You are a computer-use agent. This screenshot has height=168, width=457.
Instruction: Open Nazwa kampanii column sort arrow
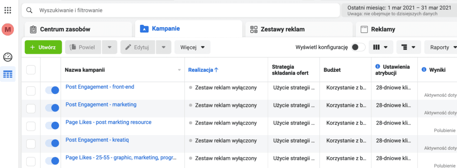[179, 70]
